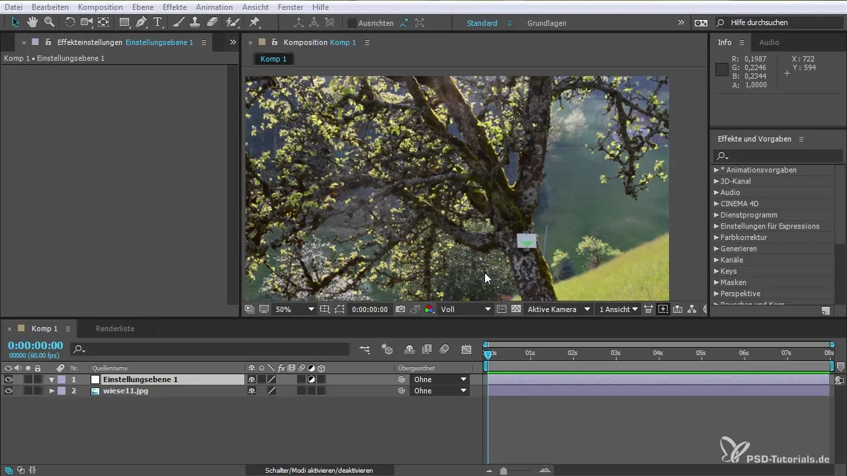Viewport: 847px width, 476px height.
Task: Open the Effekte menu
Action: (x=174, y=7)
